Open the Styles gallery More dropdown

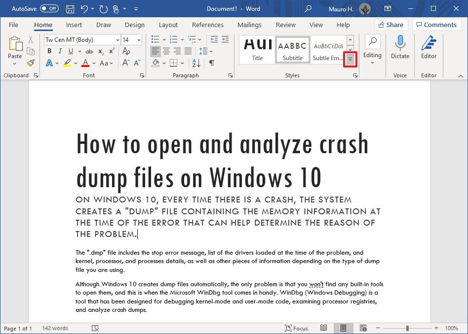[x=350, y=59]
